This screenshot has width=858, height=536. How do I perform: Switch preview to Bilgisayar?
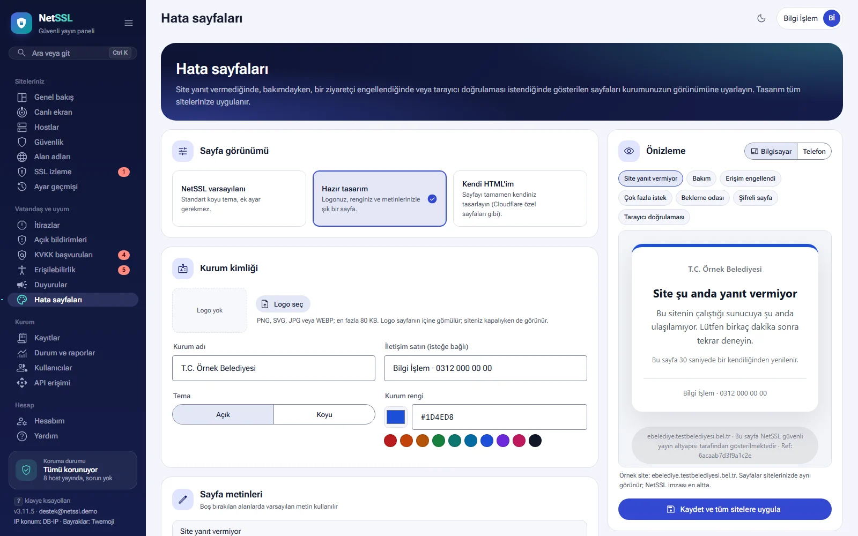pyautogui.click(x=771, y=151)
